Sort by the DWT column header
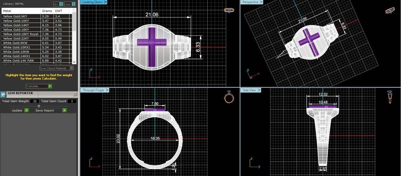The image size is (401, 176). (x=62, y=11)
